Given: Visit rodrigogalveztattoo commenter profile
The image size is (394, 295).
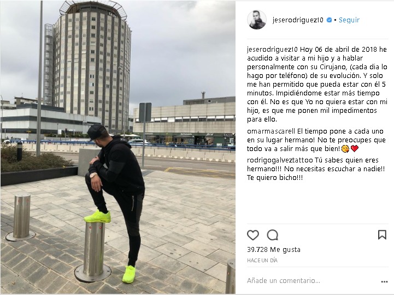Looking at the screenshot, I should click(280, 160).
